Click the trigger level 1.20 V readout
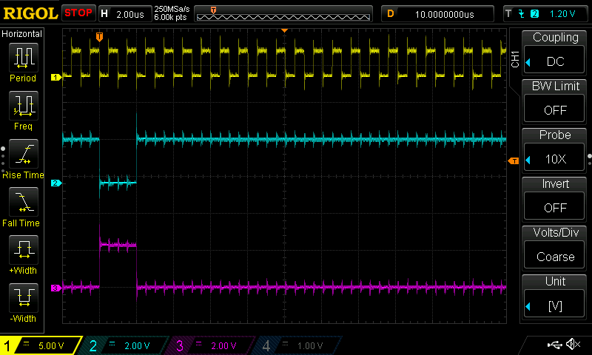Image resolution: width=592 pixels, height=355 pixels. 562,14
